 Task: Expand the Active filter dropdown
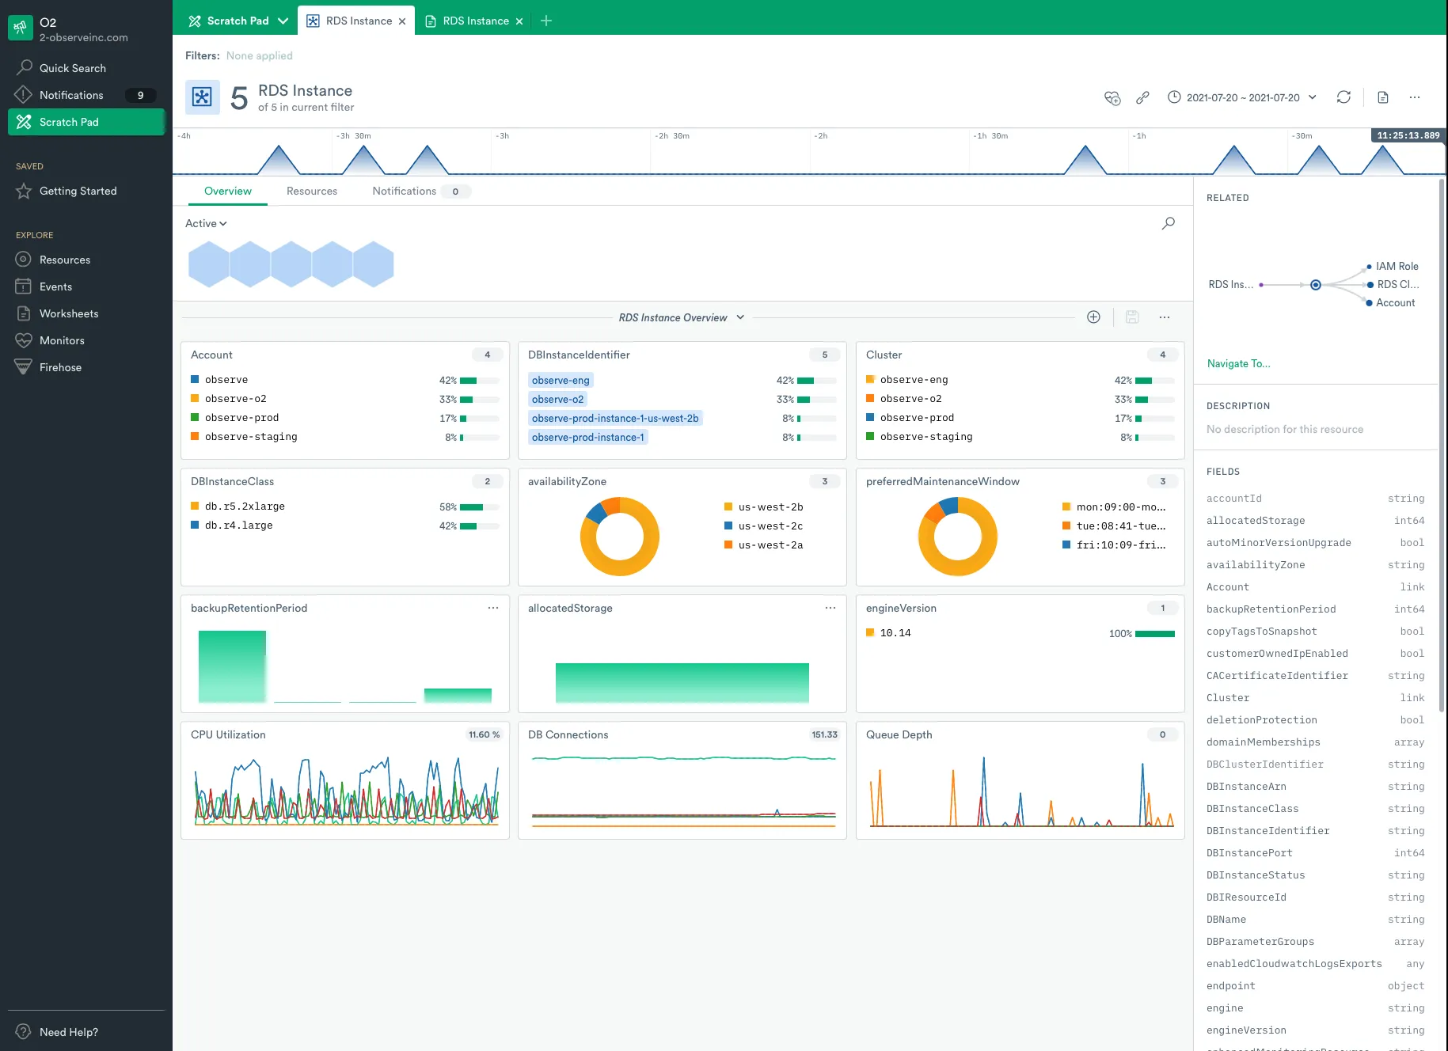pos(206,224)
